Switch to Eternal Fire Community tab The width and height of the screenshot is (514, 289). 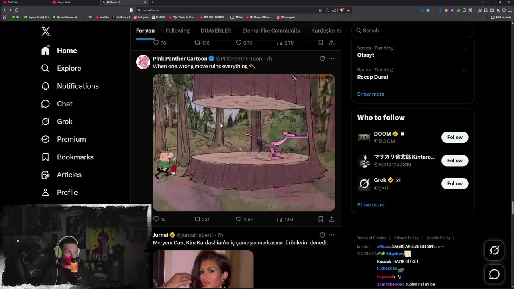click(x=271, y=31)
